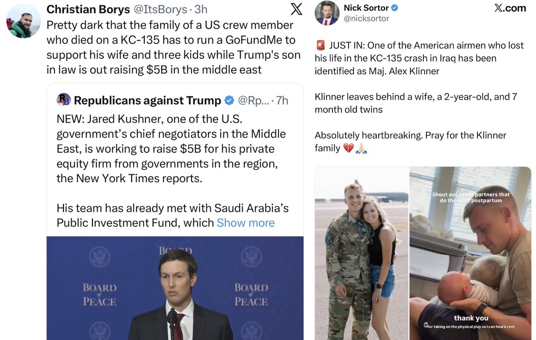The height and width of the screenshot is (340, 536).
Task: Open the airman and wife couple photo
Action: 361,253
